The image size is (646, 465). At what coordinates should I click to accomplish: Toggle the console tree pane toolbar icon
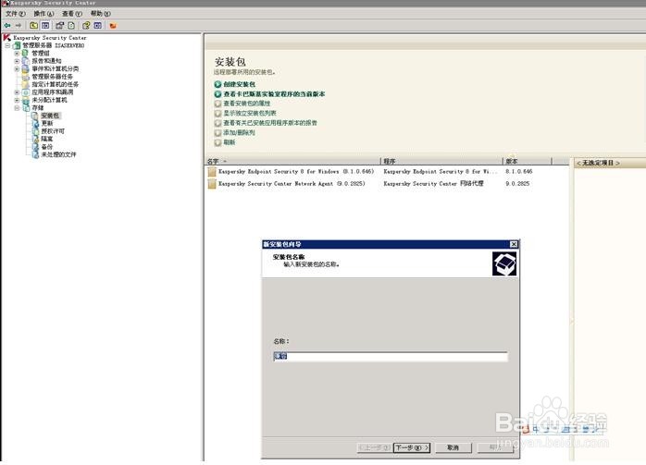coord(45,26)
